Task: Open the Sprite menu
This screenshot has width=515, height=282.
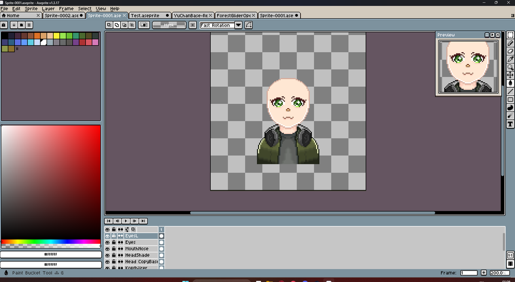Action: 31,9
